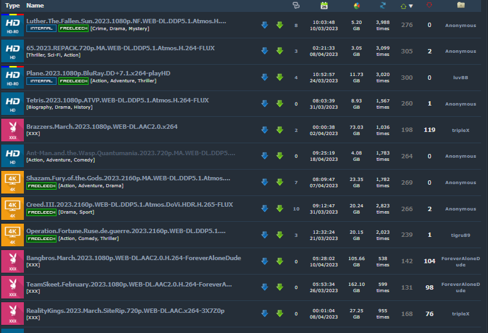The width and height of the screenshot is (488, 333).
Task: Click green download arrow for Luther.The.Fallen.Sun
Action: pos(279,25)
